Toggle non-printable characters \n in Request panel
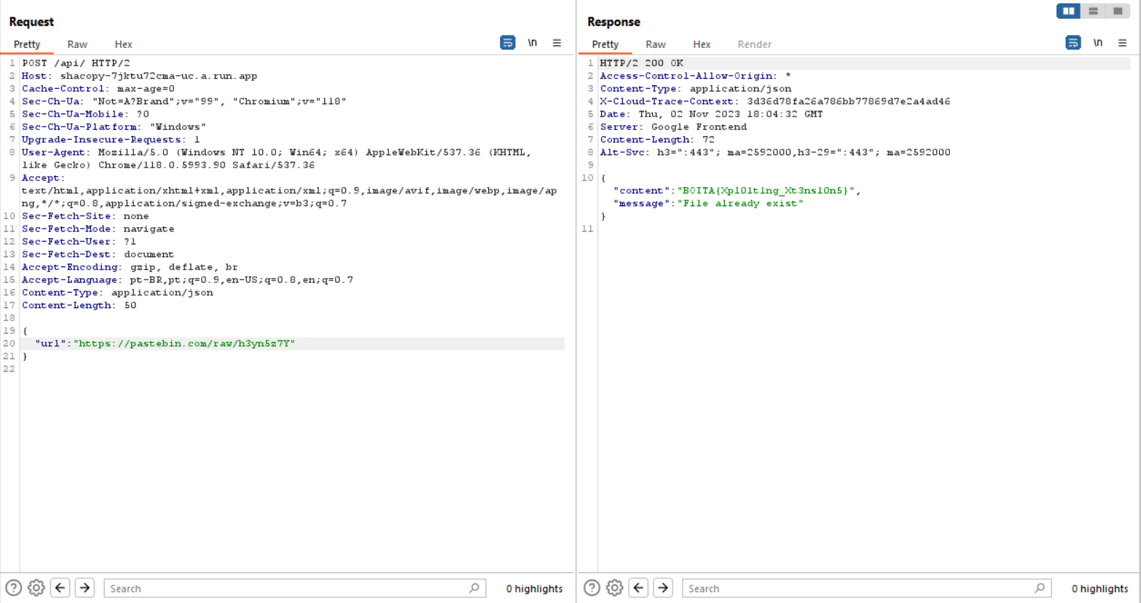1141x603 pixels. coord(533,43)
